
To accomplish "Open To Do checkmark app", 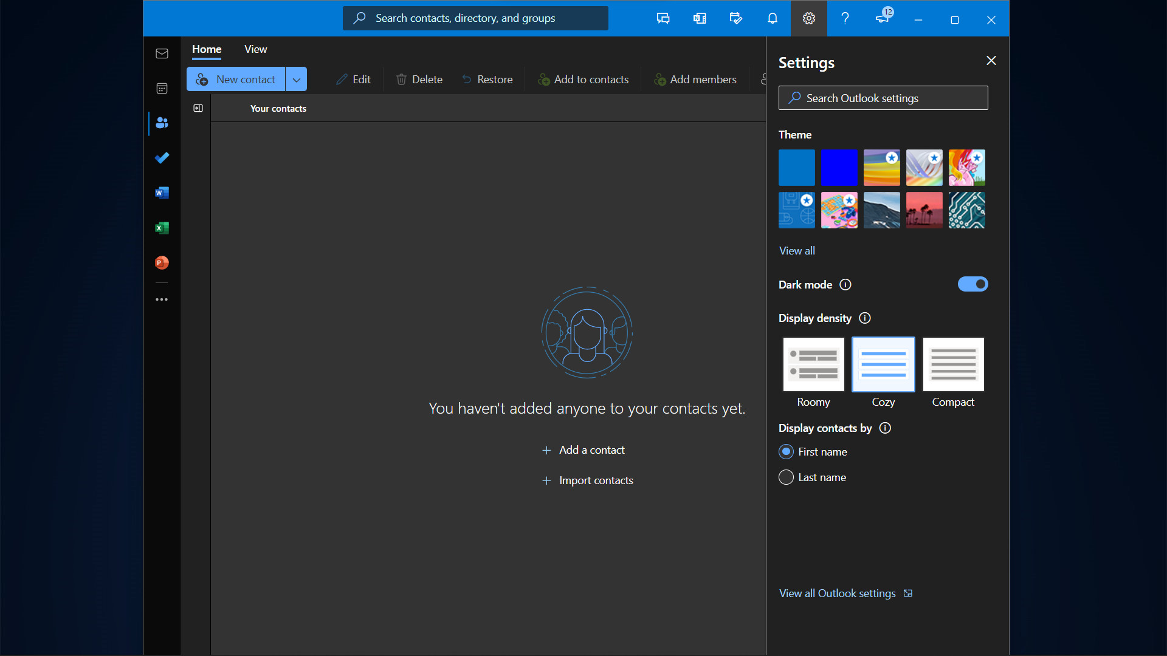I will (x=162, y=158).
